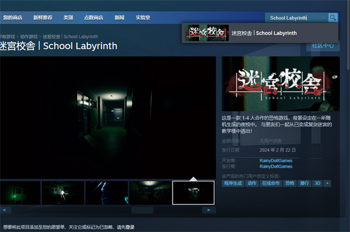The height and width of the screenshot is (232, 350).
Task: Select the 迷宫校舍 School Labyrinth search suggestion
Action: [x=260, y=33]
